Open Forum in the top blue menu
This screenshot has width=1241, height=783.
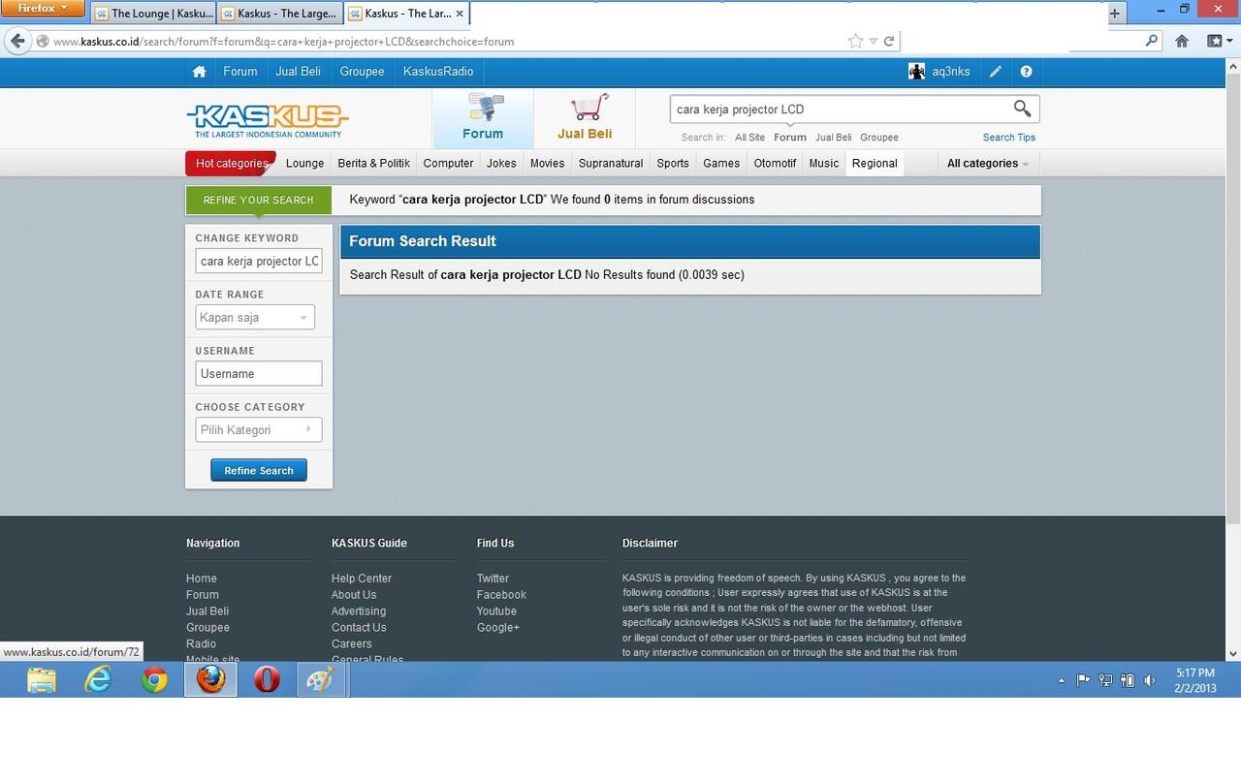click(240, 72)
